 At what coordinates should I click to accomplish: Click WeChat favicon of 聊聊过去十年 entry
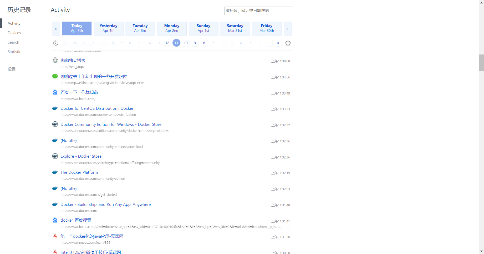55,76
